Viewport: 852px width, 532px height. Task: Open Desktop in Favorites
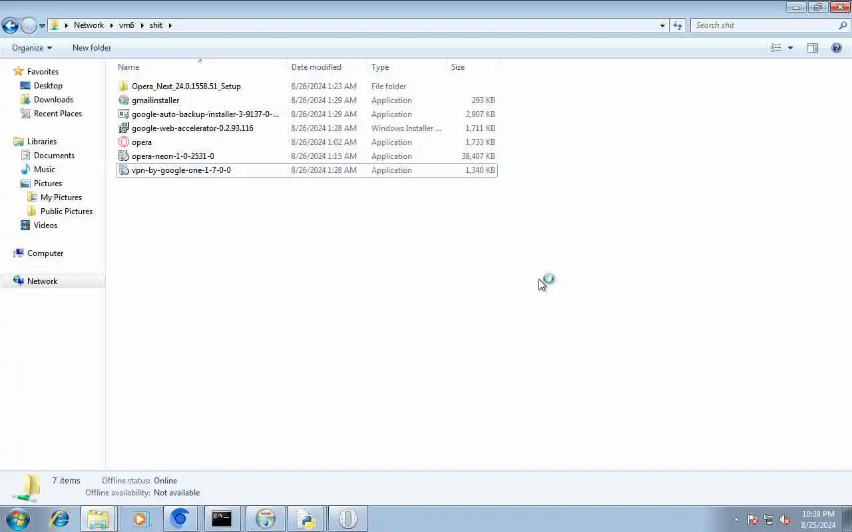48,86
